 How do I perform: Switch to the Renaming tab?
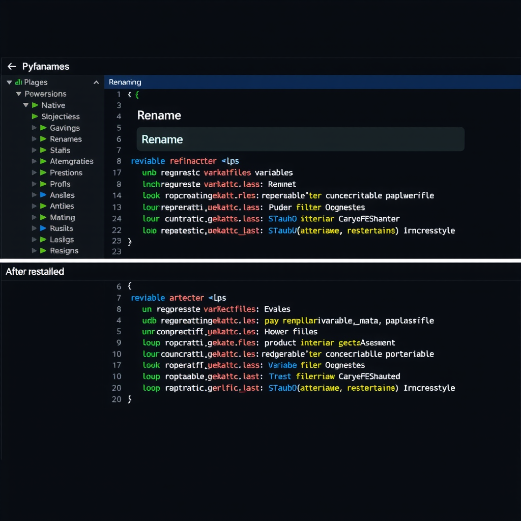click(125, 82)
